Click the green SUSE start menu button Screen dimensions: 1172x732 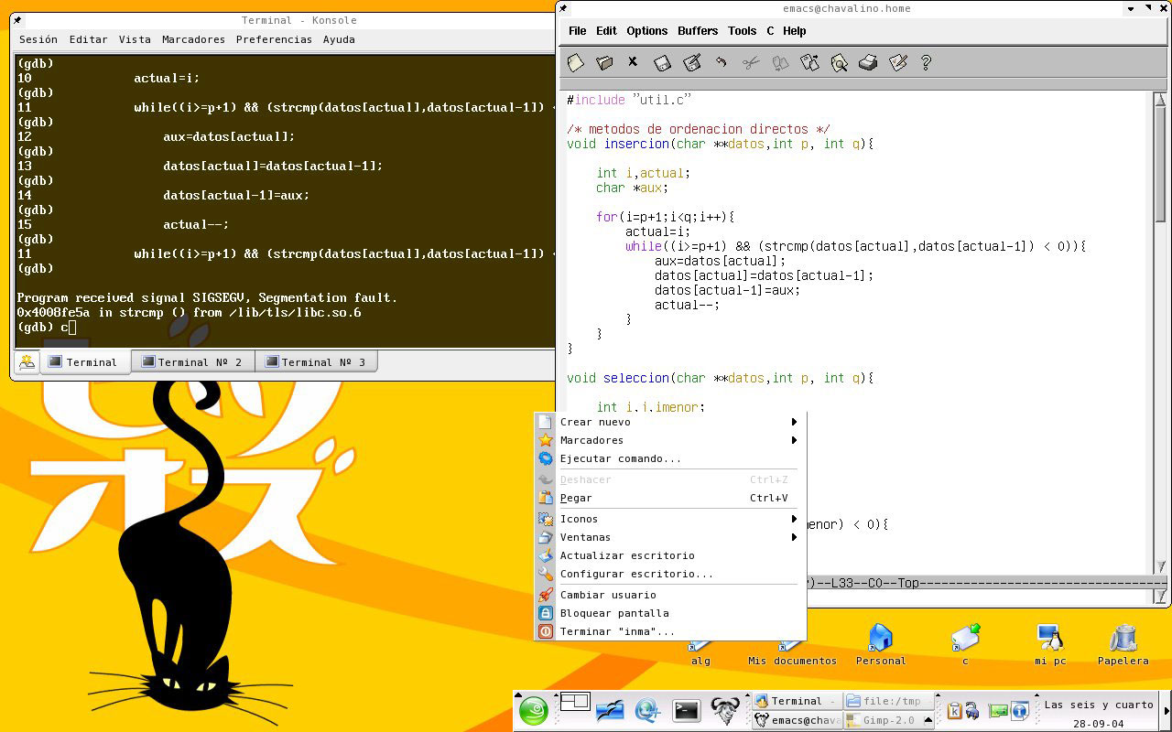pyautogui.click(x=534, y=711)
